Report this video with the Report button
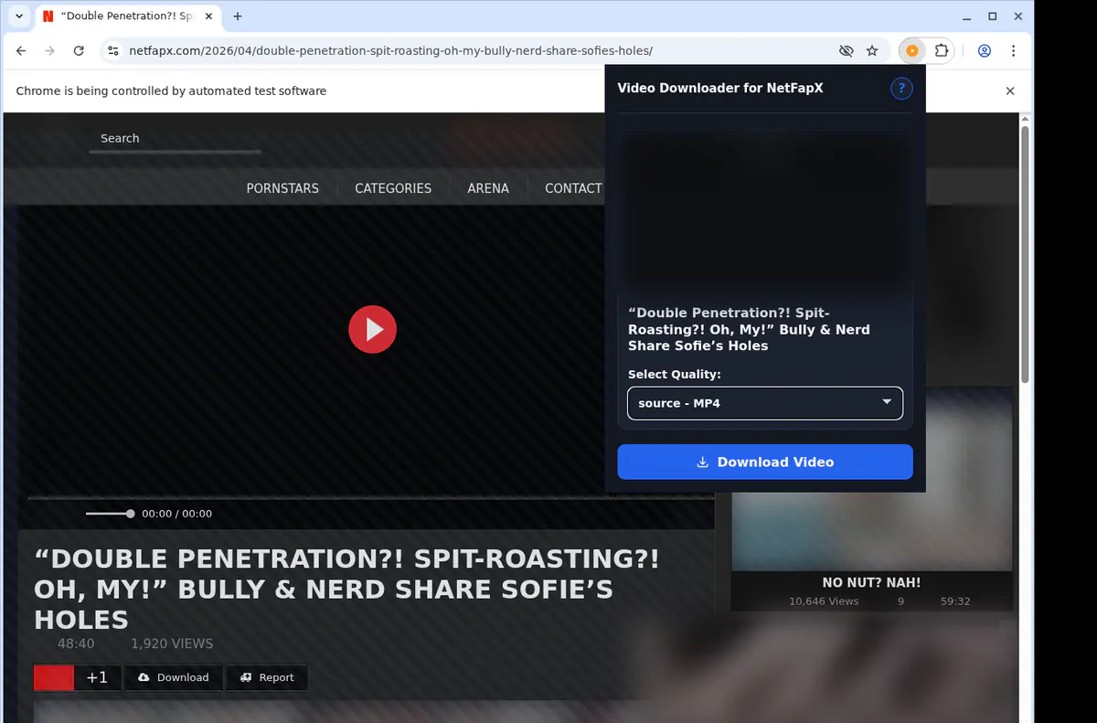The height and width of the screenshot is (723, 1097). (267, 677)
